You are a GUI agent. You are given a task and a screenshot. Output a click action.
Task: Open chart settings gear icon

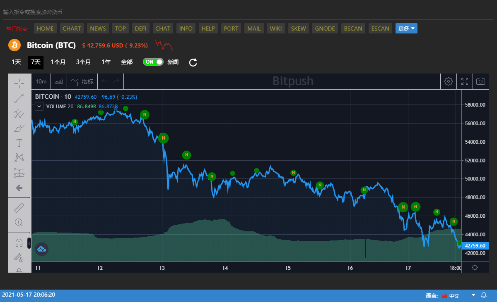(x=448, y=81)
